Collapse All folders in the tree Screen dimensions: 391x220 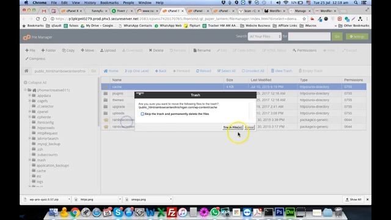coord(35,82)
